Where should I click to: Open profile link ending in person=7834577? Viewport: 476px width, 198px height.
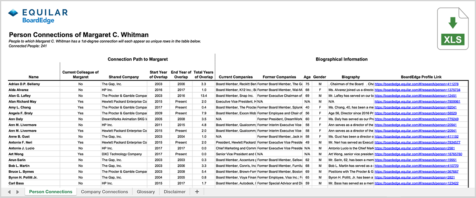417,142
